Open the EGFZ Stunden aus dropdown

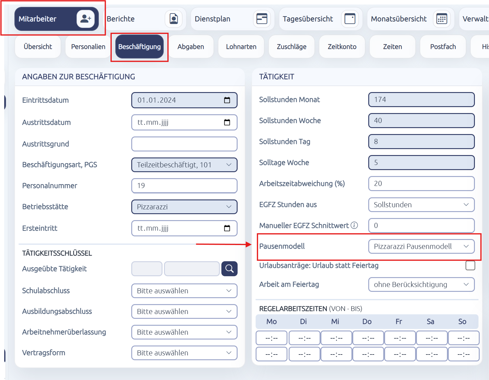[421, 205]
